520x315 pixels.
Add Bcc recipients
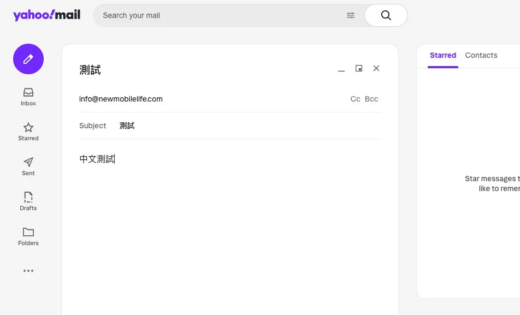point(371,99)
